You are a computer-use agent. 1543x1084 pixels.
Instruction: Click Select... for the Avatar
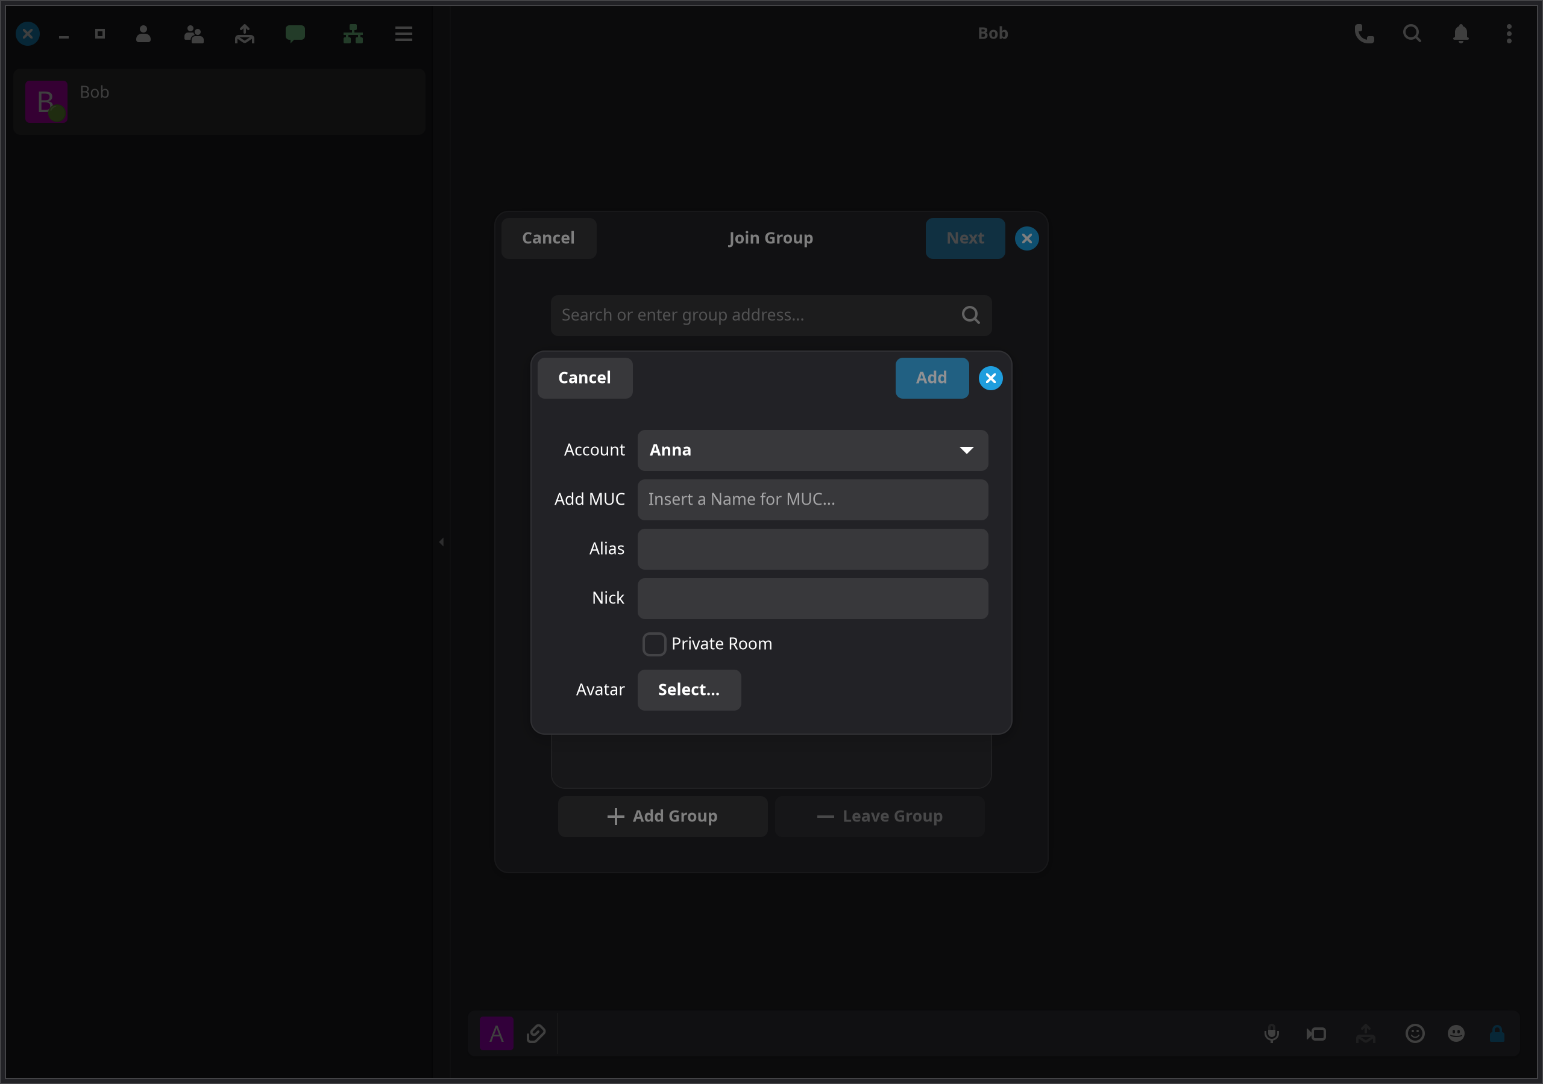tap(689, 690)
